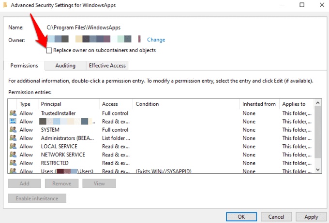
Task: Click the RESTRICTED entry icon
Action: click(13, 163)
